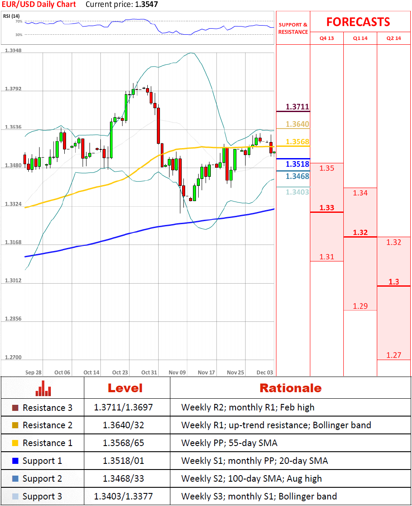Click the Q4 13 median forecast 1.33
Viewport: 412px width, 506px height.
pos(327,208)
